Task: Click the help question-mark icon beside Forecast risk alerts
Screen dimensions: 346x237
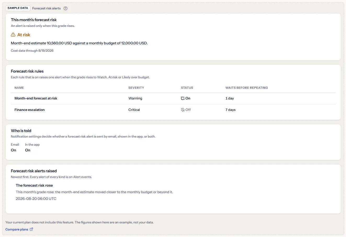Action: click(66, 8)
